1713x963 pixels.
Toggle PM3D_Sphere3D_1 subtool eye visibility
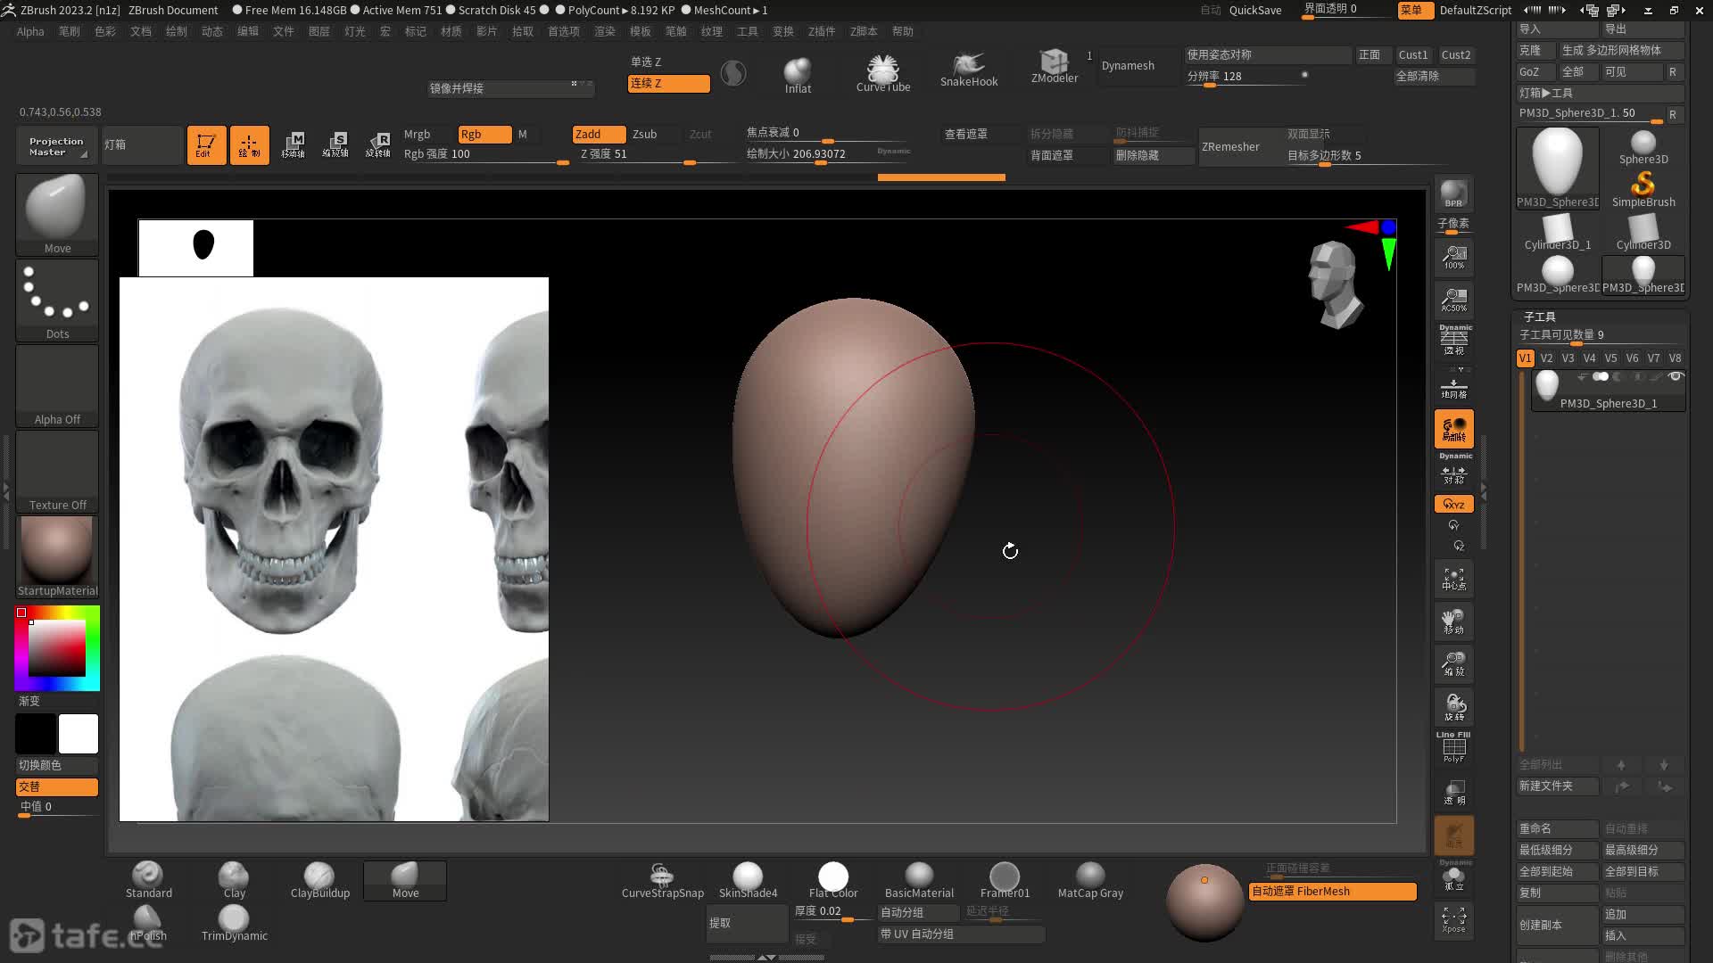pos(1676,377)
